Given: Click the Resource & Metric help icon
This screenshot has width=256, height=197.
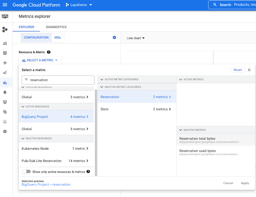Looking at the screenshot, I should 49,52.
